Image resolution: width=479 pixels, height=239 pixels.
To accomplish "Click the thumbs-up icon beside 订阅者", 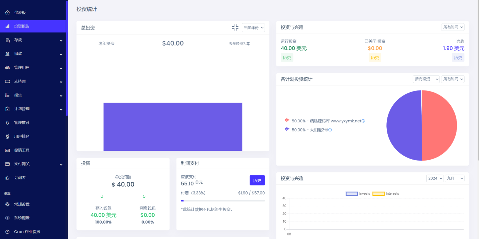I will tap(7, 178).
